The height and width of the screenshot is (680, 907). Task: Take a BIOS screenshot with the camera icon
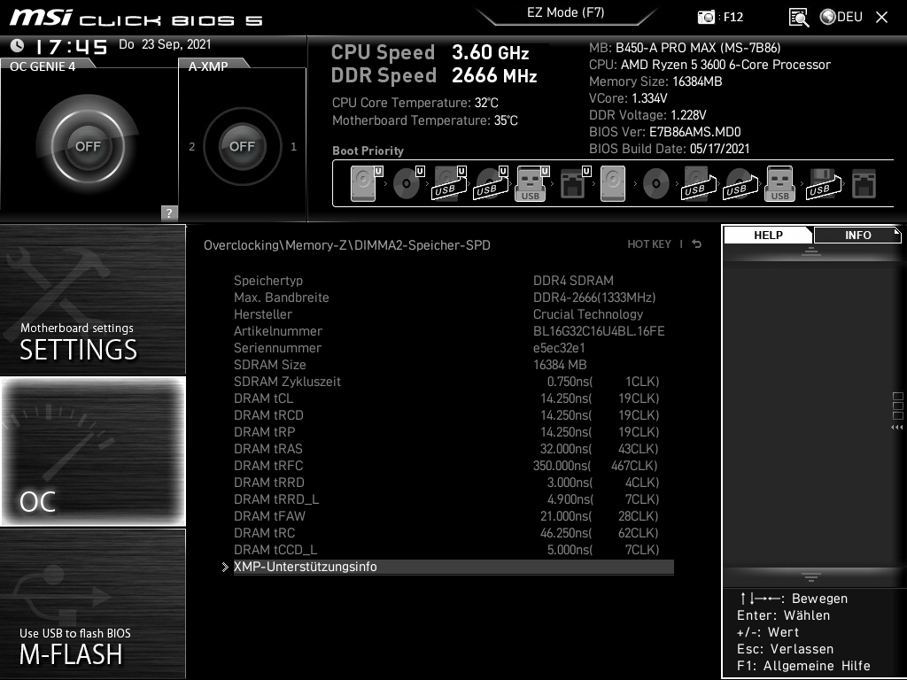[705, 16]
